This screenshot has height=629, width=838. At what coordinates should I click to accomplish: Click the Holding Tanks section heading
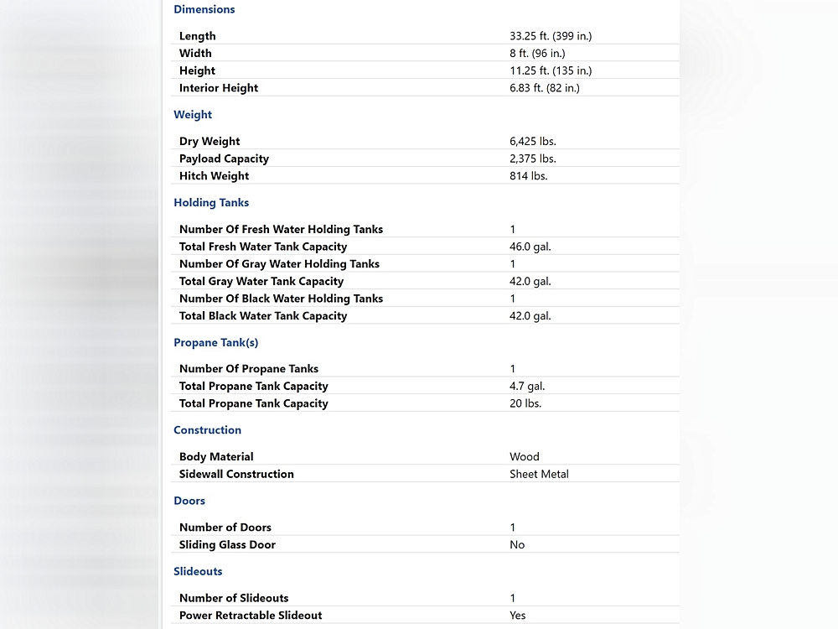[x=211, y=203]
